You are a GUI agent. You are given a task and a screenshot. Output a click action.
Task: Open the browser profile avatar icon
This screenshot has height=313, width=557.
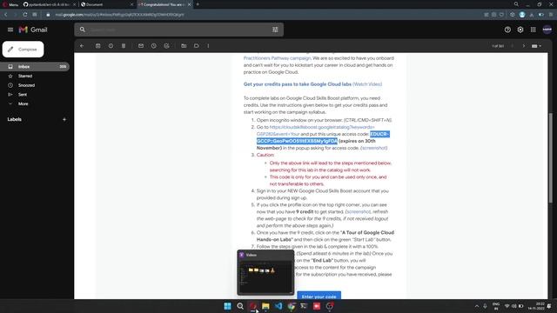[x=522, y=15]
